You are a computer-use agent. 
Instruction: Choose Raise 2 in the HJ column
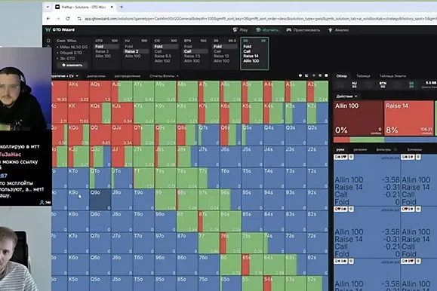(136, 51)
